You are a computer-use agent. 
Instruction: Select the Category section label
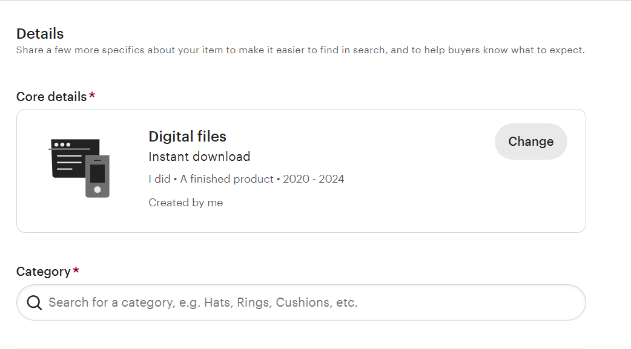coord(43,272)
